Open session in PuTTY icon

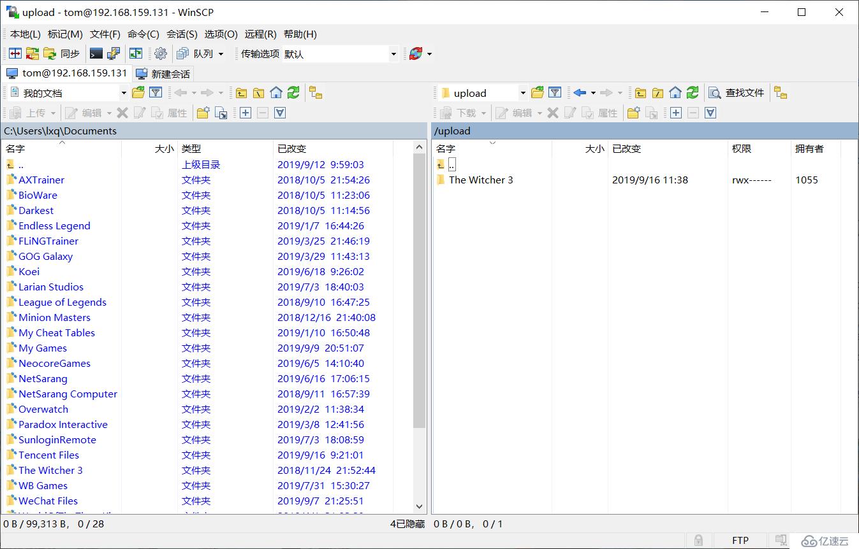[x=114, y=54]
